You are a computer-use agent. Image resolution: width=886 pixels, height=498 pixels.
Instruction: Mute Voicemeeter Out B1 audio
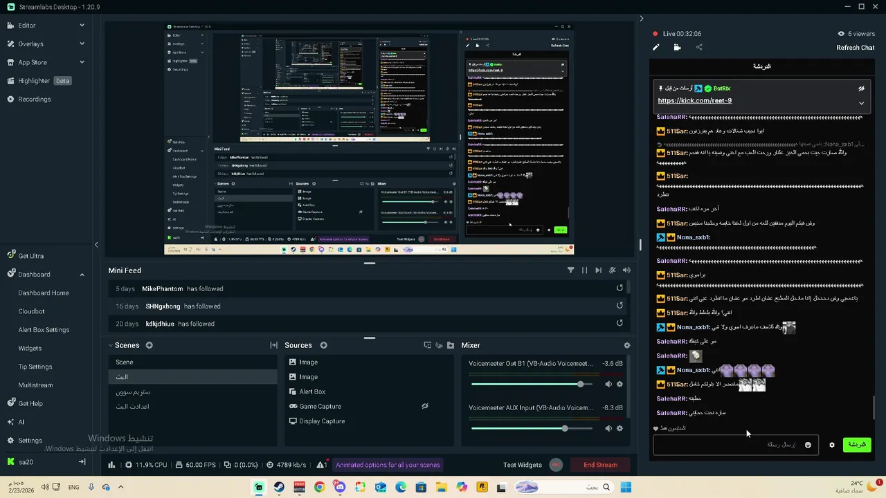[608, 384]
